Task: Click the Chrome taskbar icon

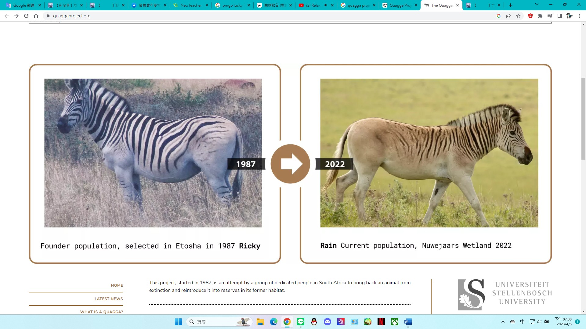Action: (x=287, y=322)
